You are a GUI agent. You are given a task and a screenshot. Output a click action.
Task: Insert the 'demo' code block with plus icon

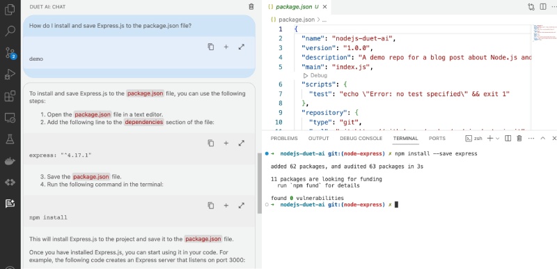226,47
